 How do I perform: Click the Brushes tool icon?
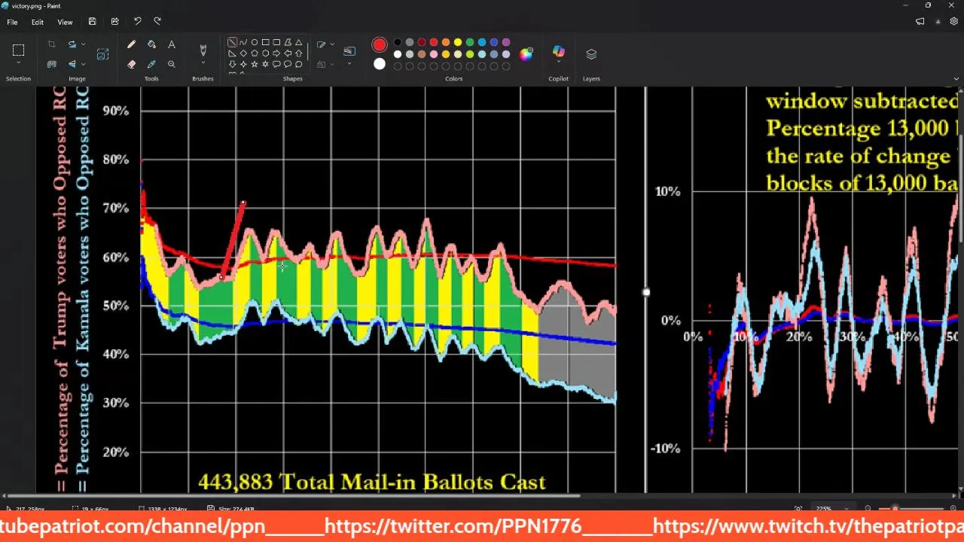point(203,50)
